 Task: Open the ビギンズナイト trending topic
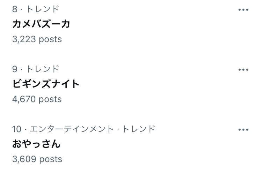pos(46,84)
